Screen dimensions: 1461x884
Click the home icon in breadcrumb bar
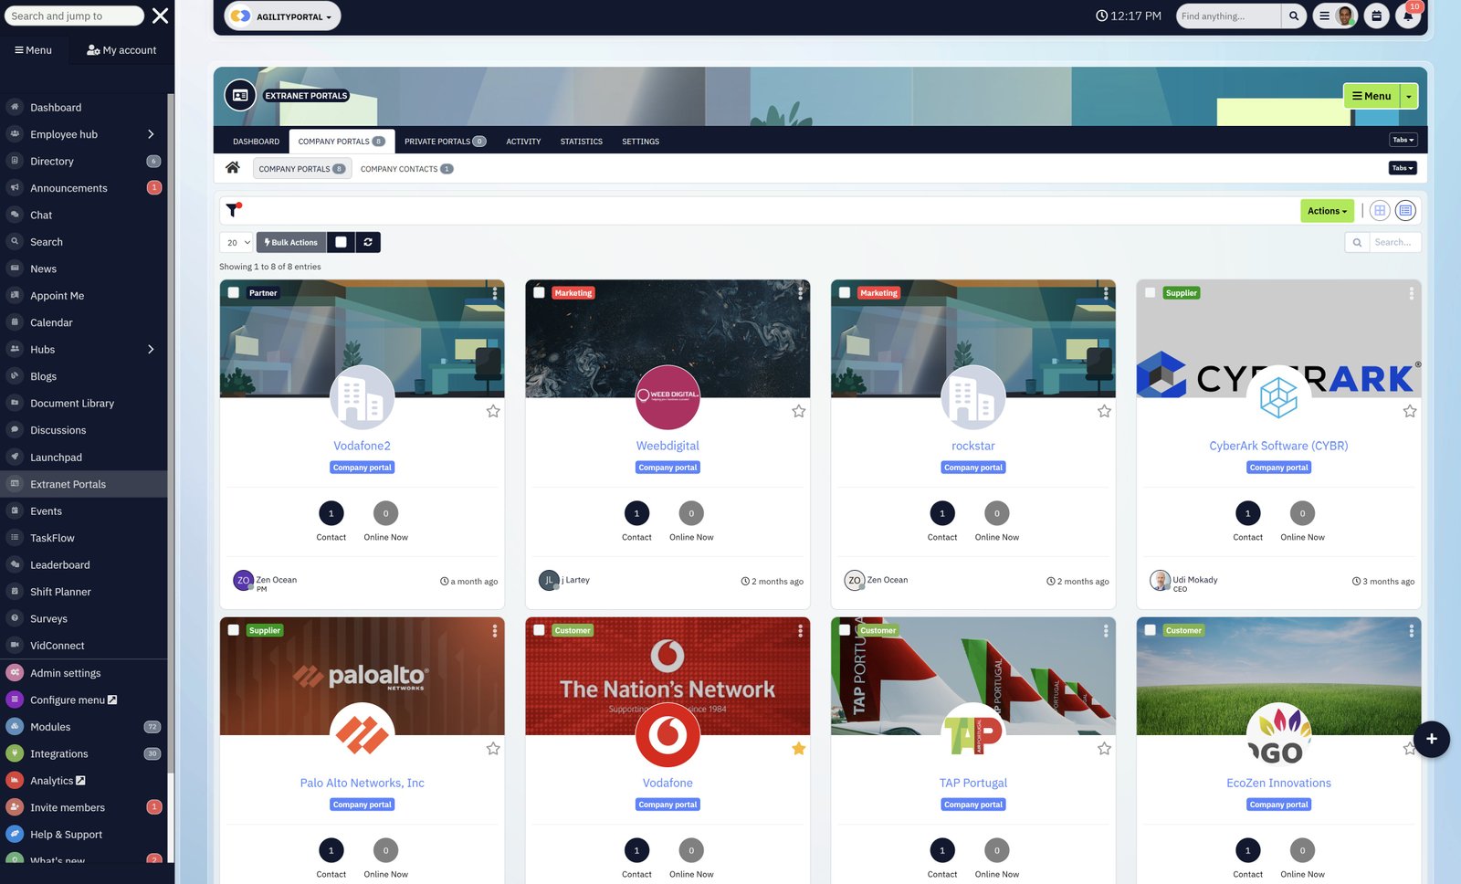coord(233,168)
